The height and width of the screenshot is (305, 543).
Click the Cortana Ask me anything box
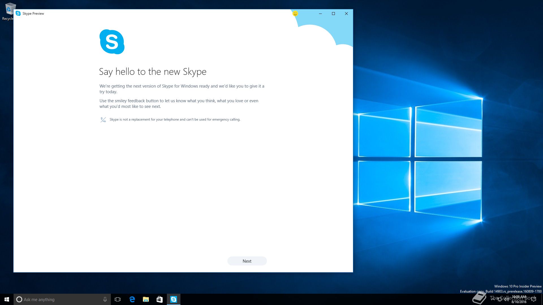click(x=62, y=299)
